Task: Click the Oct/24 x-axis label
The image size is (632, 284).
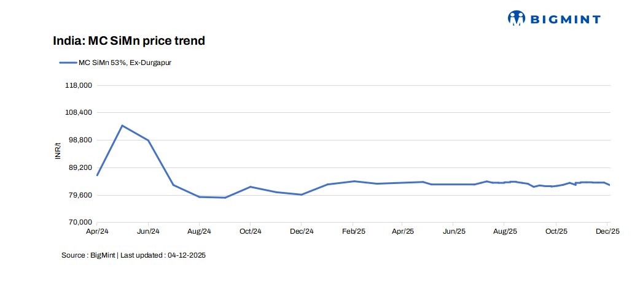Action: pos(250,231)
